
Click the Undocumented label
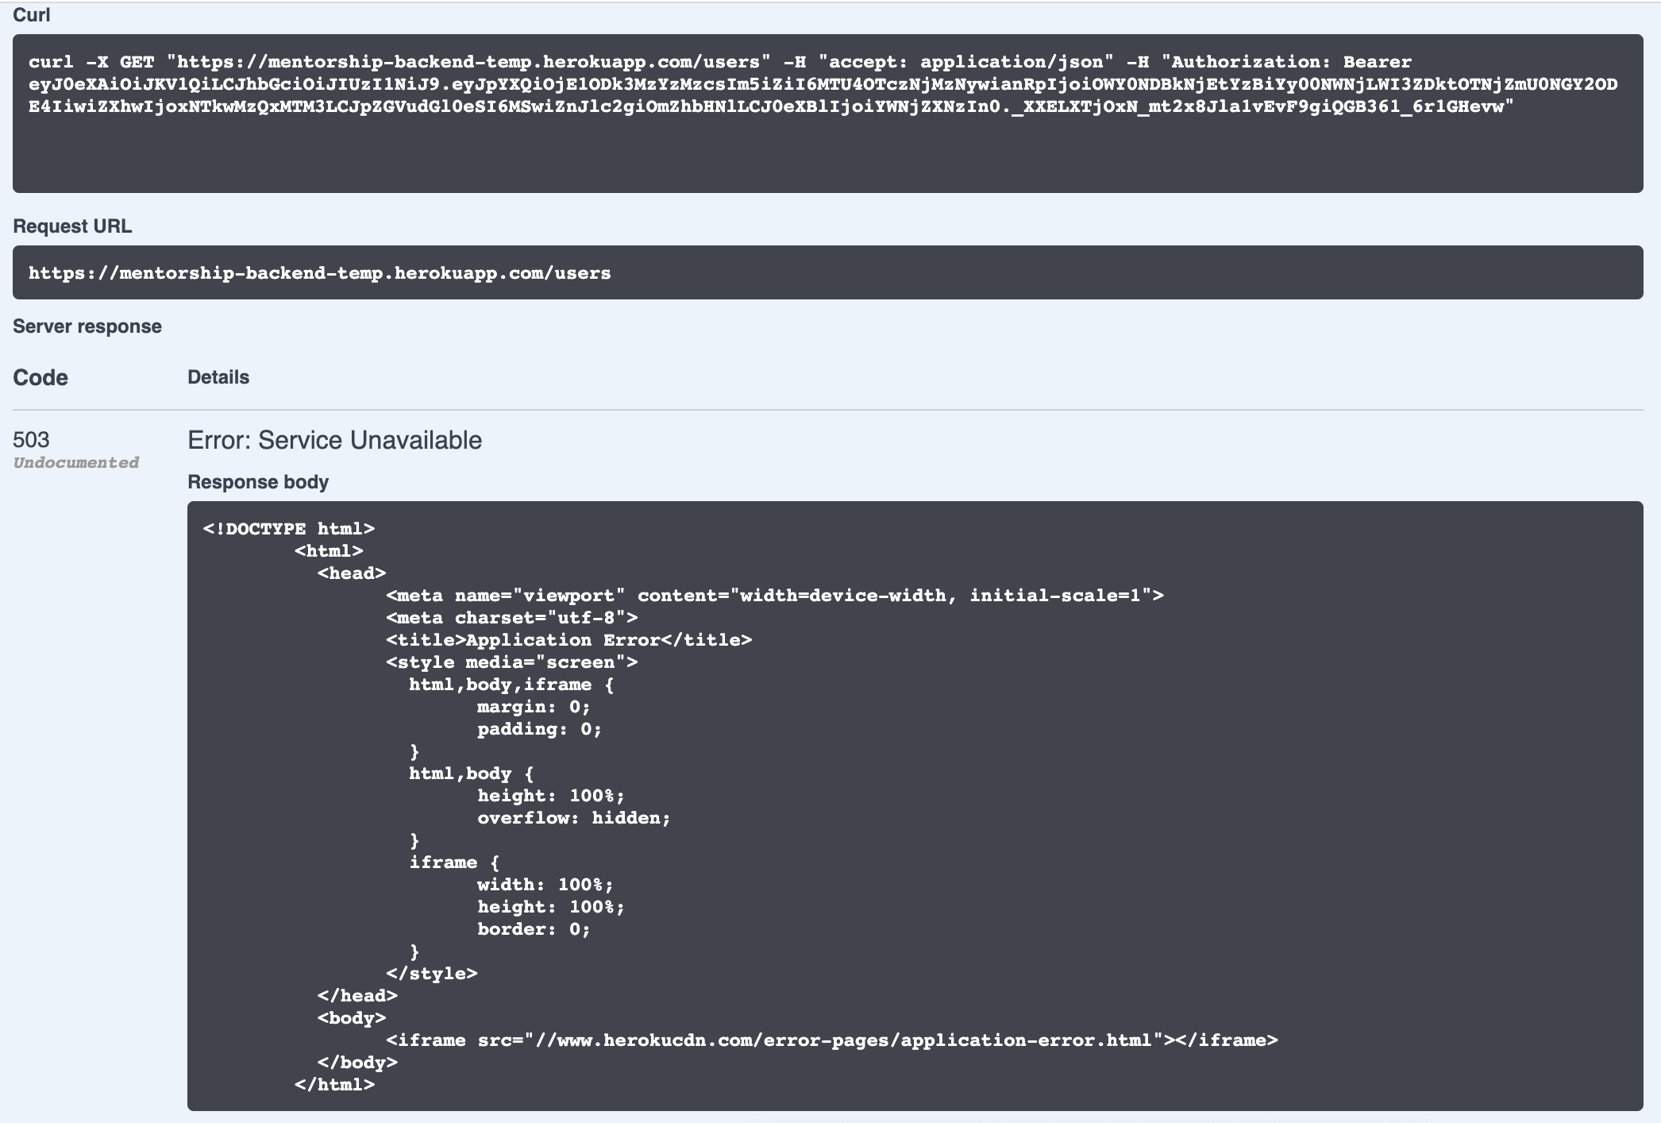pos(76,462)
